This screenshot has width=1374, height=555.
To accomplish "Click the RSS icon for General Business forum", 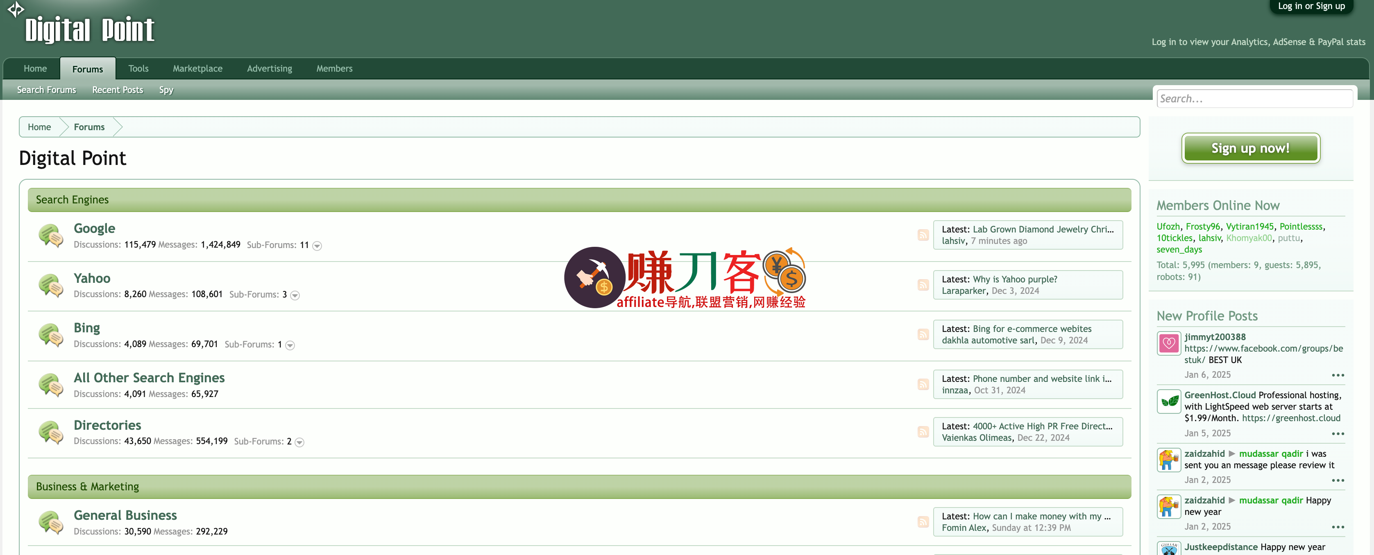I will tap(923, 522).
